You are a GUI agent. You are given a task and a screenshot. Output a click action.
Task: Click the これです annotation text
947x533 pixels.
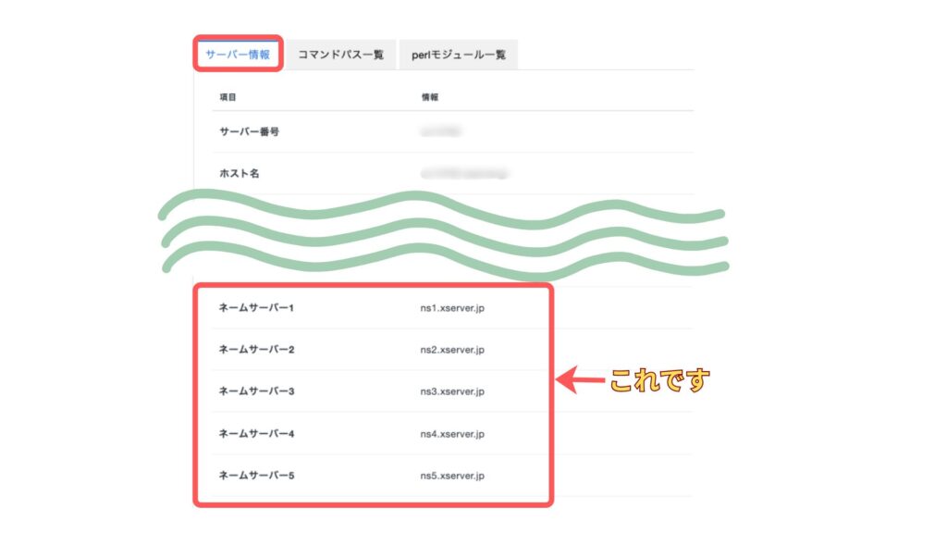point(658,379)
